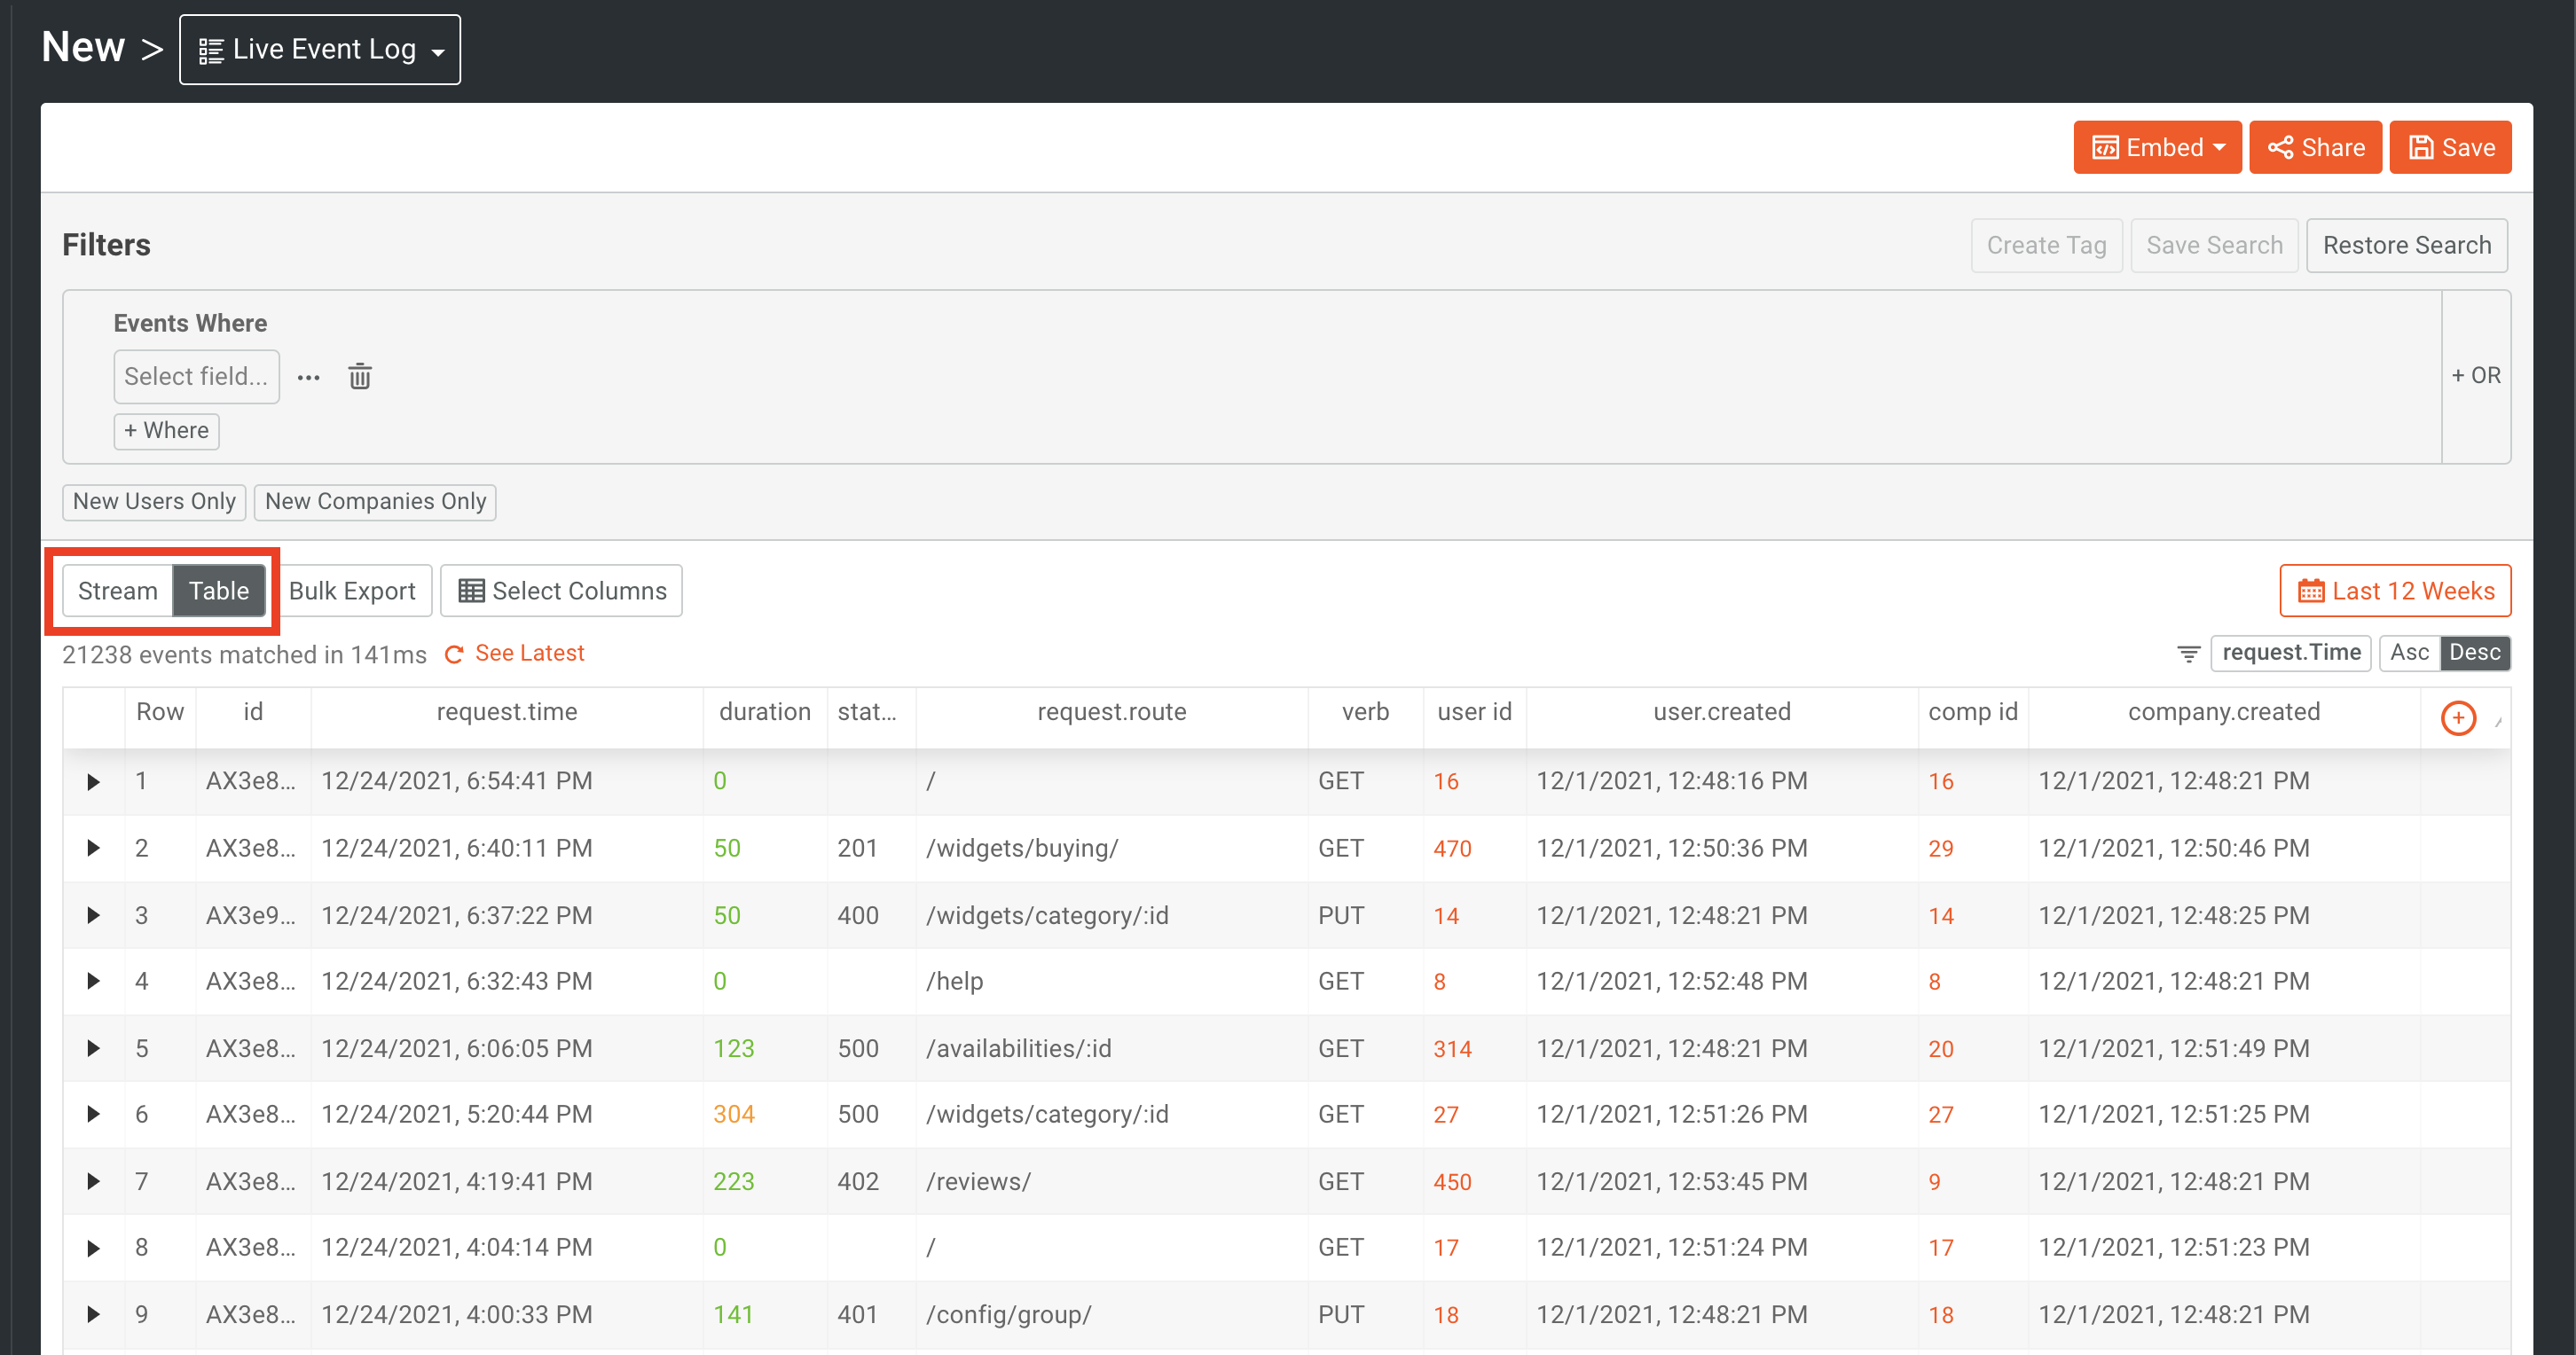This screenshot has height=1355, width=2576.
Task: Click the Restore Search button
Action: point(2406,245)
